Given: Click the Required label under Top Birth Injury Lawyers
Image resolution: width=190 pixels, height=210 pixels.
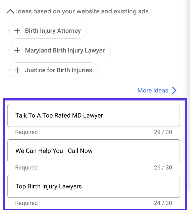Looking at the screenshot, I should (26, 203).
